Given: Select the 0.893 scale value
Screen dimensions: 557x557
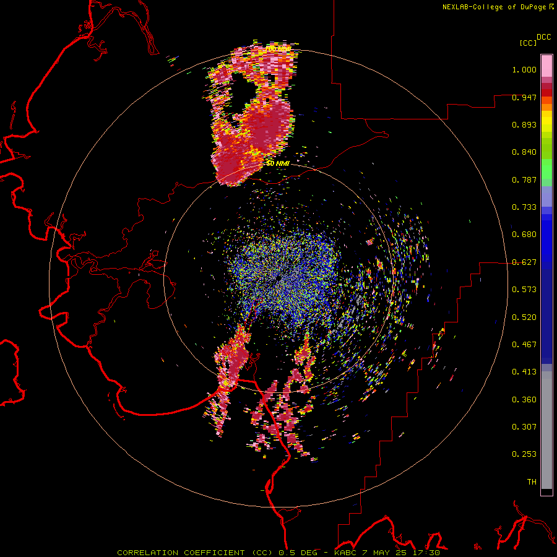Looking at the screenshot, I should point(524,124).
